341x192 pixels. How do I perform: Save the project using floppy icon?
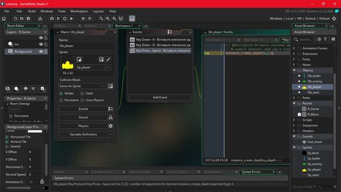pyautogui.click(x=28, y=19)
